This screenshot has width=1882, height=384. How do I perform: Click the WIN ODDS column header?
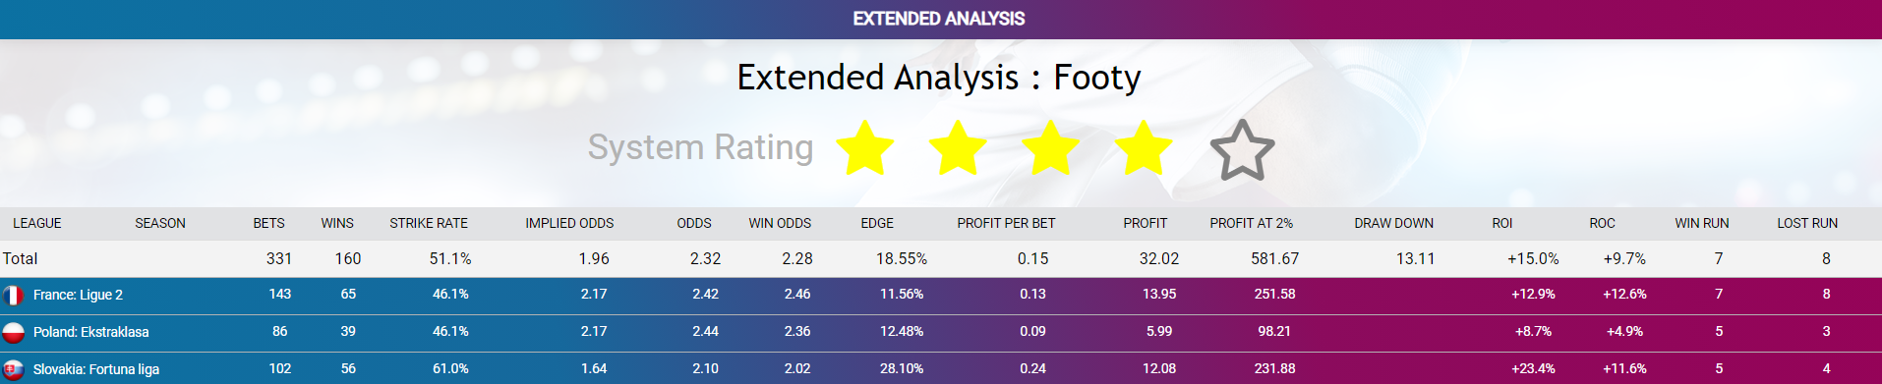pos(780,223)
